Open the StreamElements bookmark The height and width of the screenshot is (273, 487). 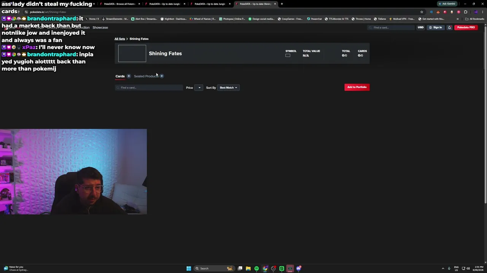coord(115,19)
